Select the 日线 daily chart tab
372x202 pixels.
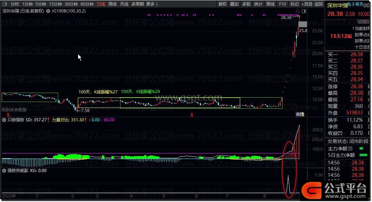101,4
